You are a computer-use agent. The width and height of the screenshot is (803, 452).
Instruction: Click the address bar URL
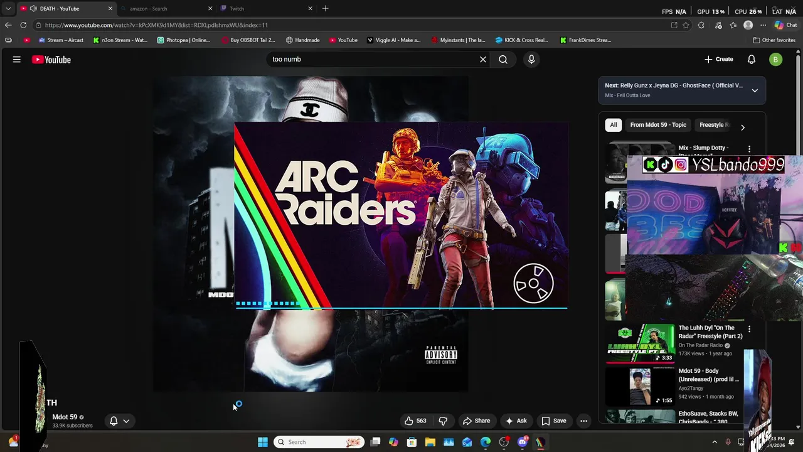pyautogui.click(x=156, y=25)
